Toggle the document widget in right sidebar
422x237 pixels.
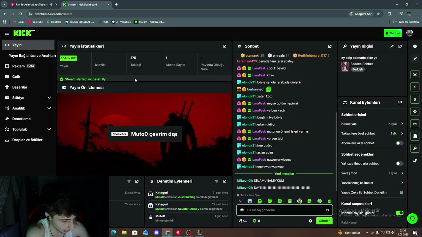[415, 99]
